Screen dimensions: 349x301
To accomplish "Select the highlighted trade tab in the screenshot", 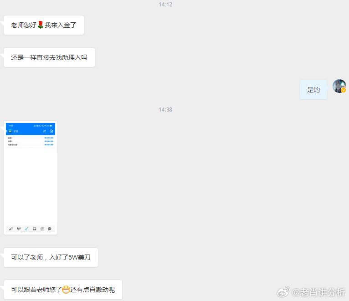I will tap(26, 229).
